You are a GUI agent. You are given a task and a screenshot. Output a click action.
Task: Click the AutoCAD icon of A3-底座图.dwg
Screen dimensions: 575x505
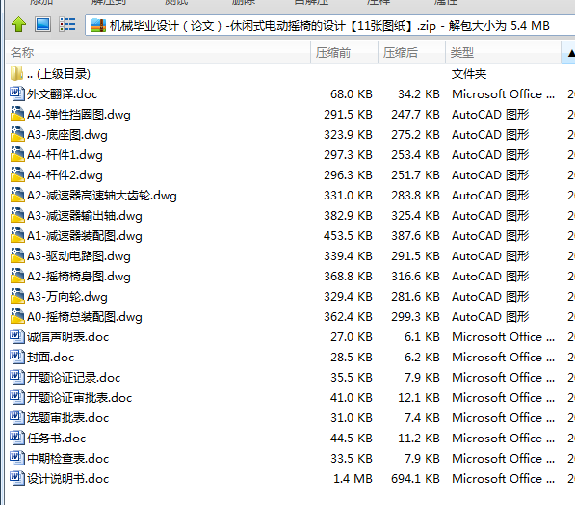click(17, 134)
